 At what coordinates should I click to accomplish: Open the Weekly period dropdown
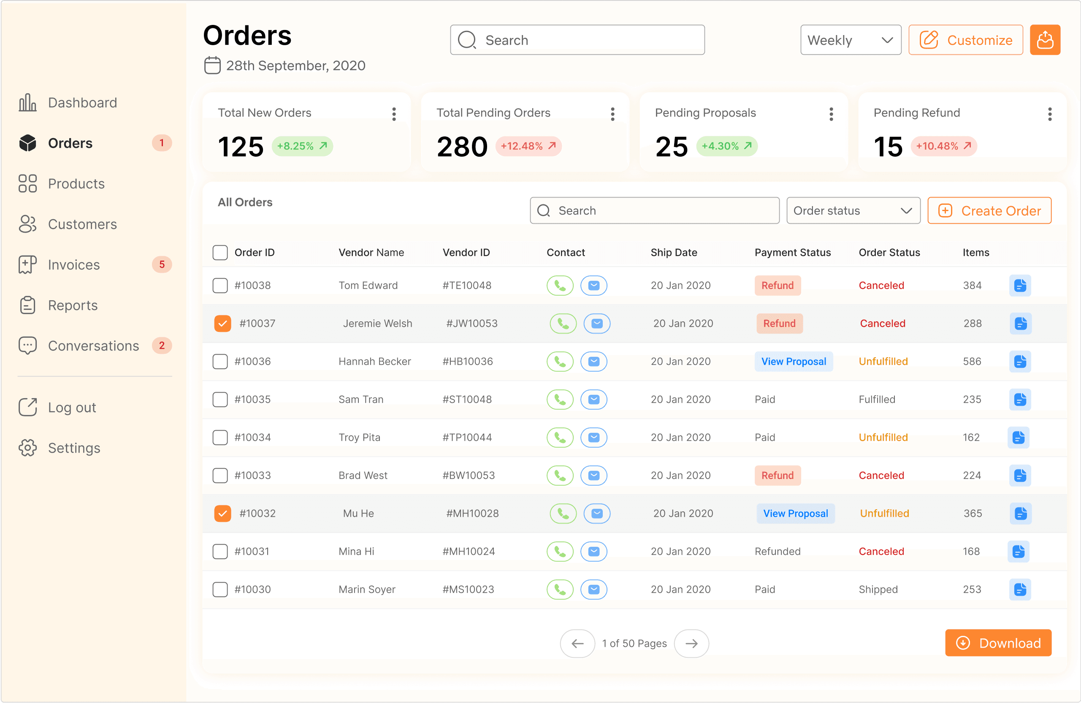tap(850, 40)
